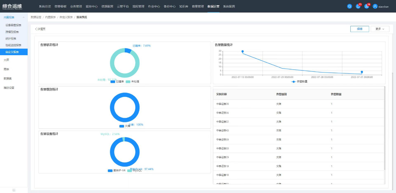Click the search magnifier icon in header
This screenshot has width=396, height=193.
coord(349,6)
